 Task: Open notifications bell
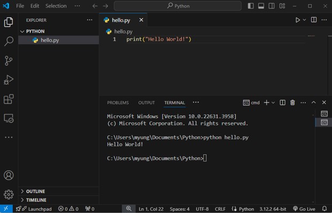[325, 209]
